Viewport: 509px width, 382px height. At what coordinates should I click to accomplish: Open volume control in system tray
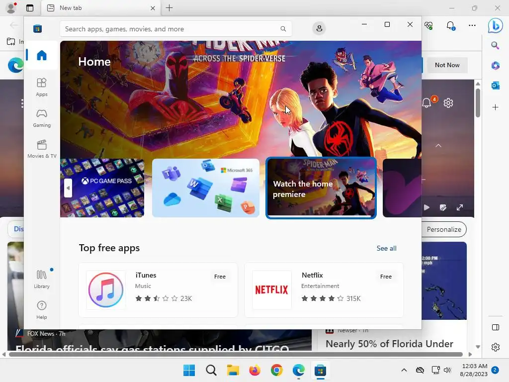click(x=447, y=370)
